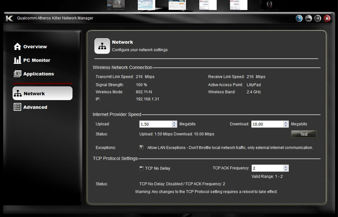338x217 pixels.
Task: Enable the TCP No Delay checkbox
Action: coord(141,168)
